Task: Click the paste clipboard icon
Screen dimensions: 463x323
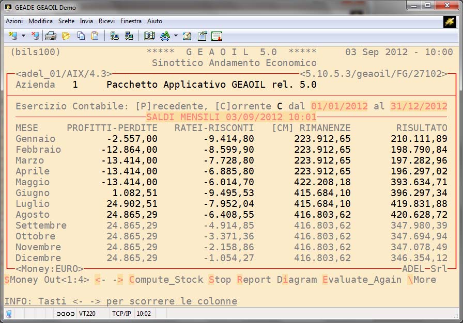Action: [x=95, y=36]
